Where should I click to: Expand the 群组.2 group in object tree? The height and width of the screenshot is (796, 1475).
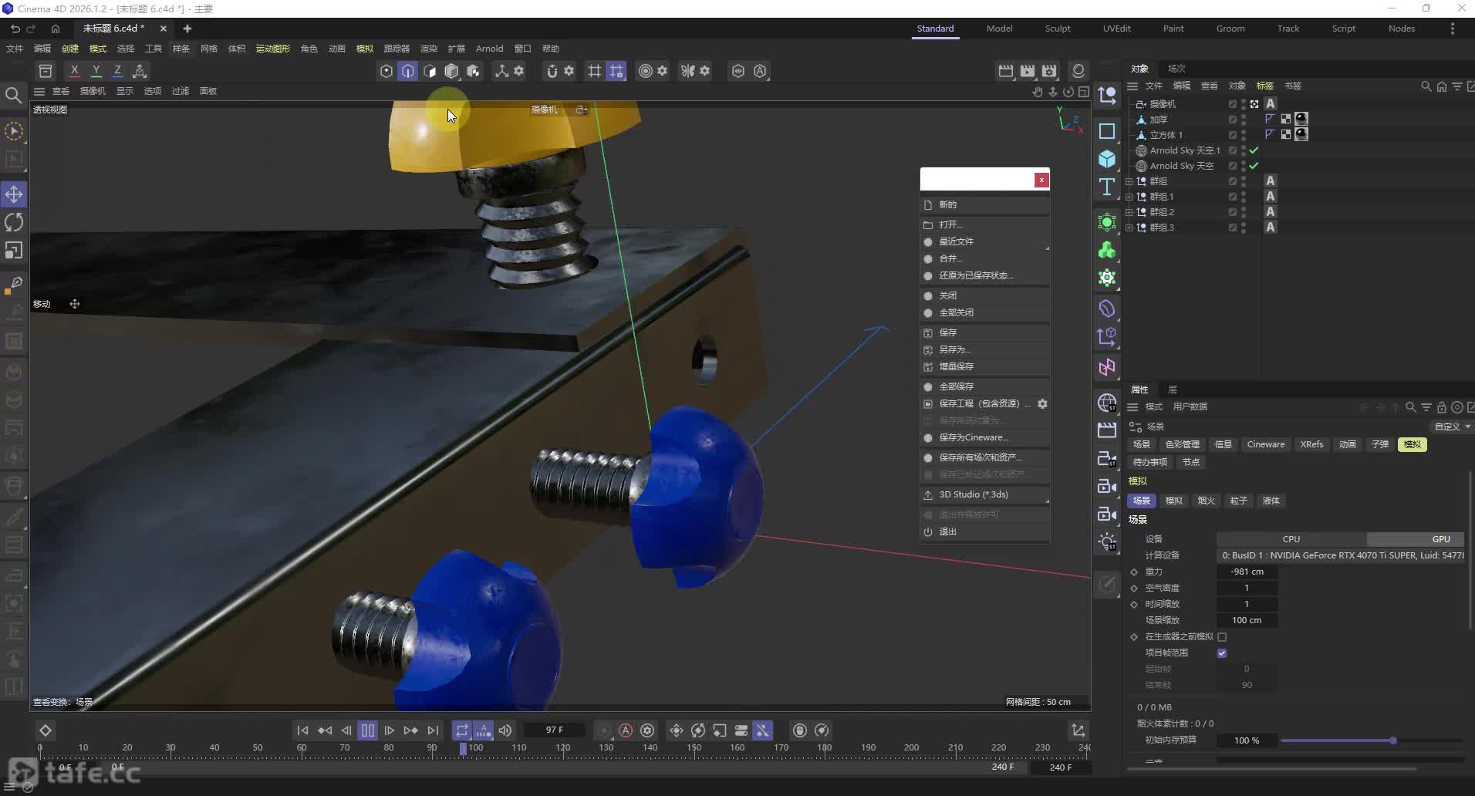click(1129, 212)
